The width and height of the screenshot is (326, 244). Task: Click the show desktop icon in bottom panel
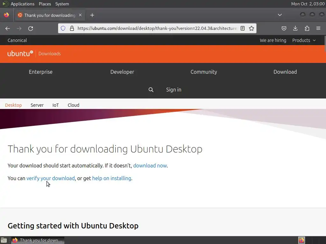pyautogui.click(x=4, y=240)
